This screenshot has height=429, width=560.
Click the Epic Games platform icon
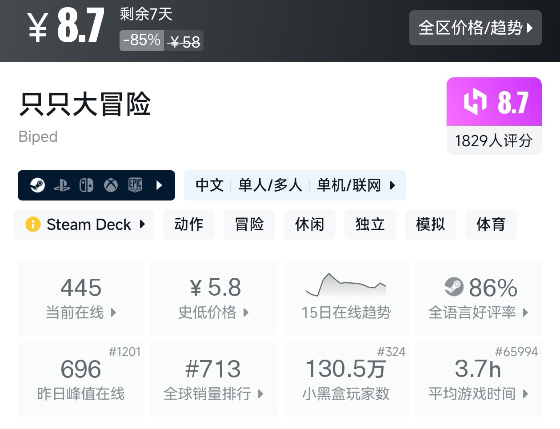[135, 185]
